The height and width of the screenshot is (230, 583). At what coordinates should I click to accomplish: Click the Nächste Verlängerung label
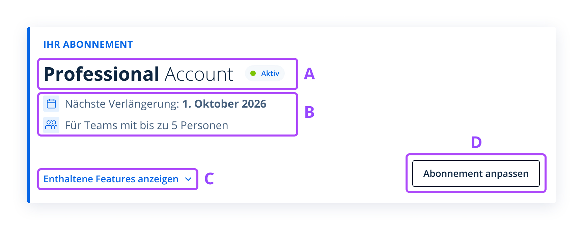click(122, 104)
